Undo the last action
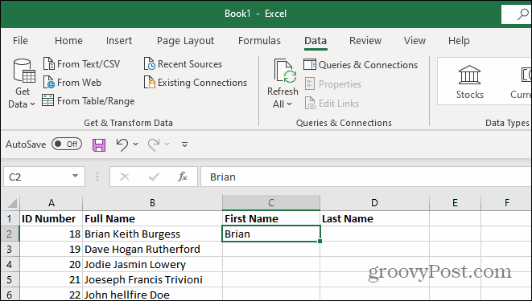 pyautogui.click(x=122, y=144)
